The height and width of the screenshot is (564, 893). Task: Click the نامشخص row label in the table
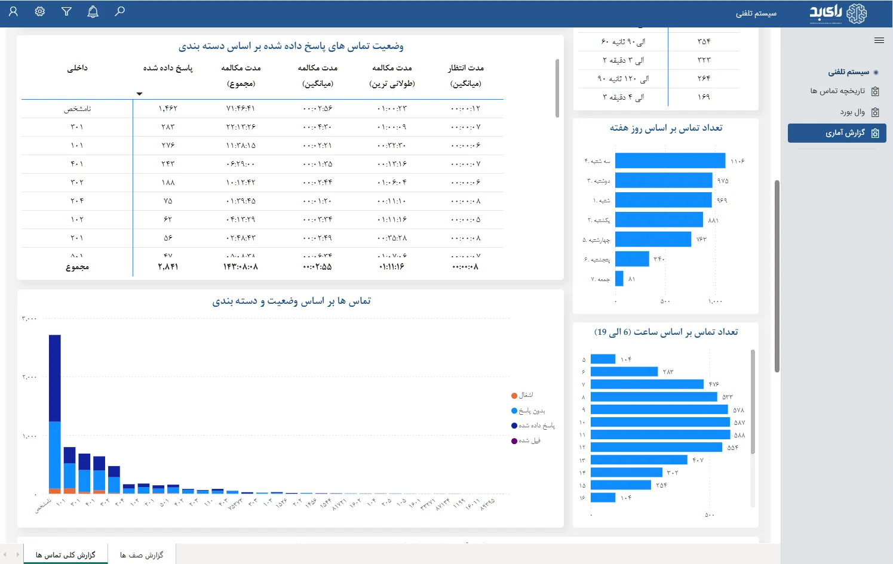(x=77, y=109)
